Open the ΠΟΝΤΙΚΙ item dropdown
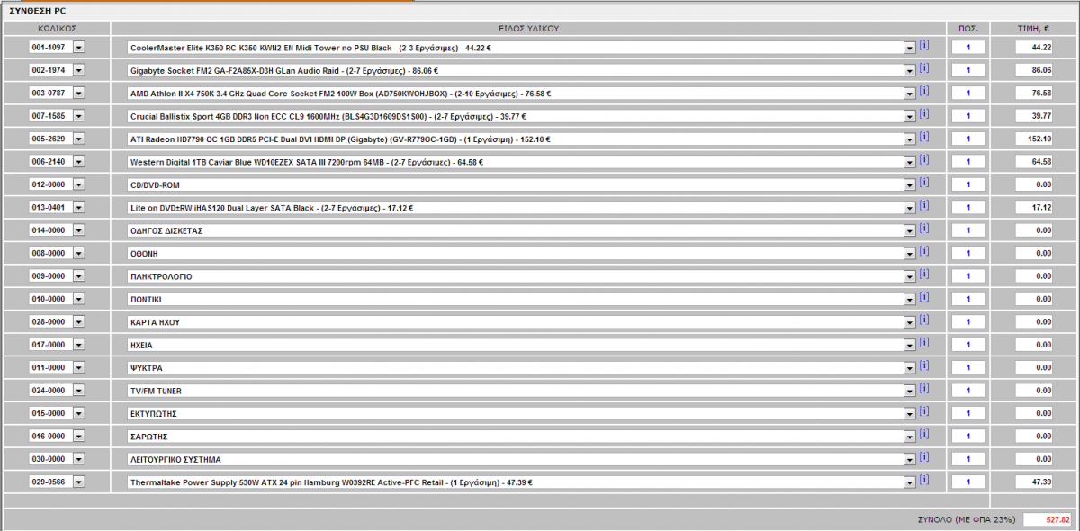 909,299
